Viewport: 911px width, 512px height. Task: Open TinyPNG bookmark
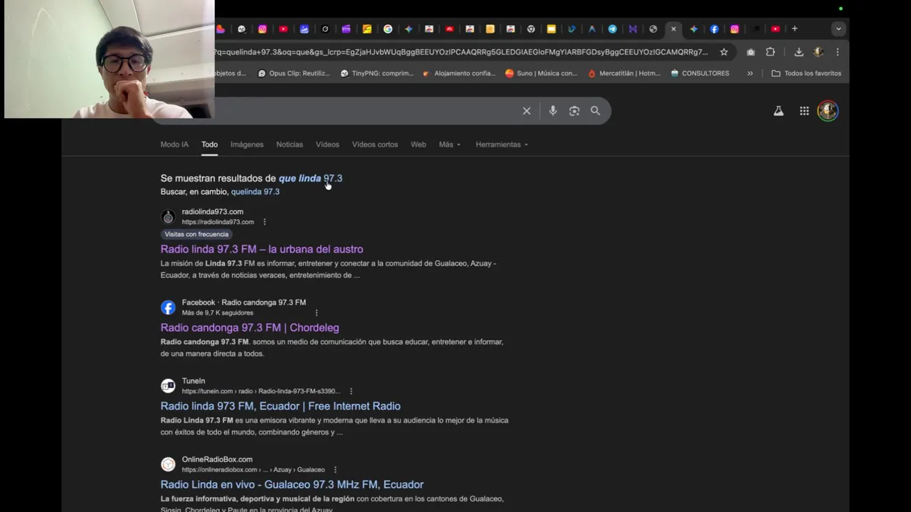(377, 73)
